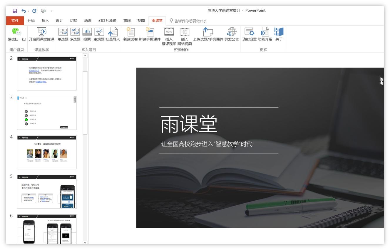Click the subtitle 让全国高校跑步进入"智慧教学"时代
The image size is (390, 250).
tap(207, 144)
